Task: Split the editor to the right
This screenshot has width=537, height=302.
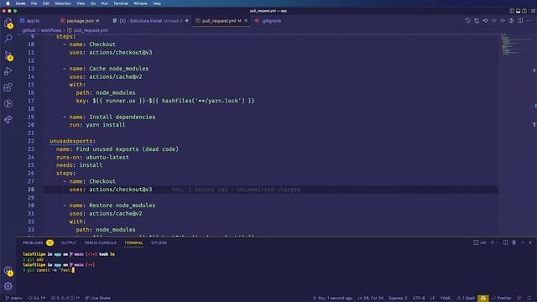Action: click(x=520, y=21)
